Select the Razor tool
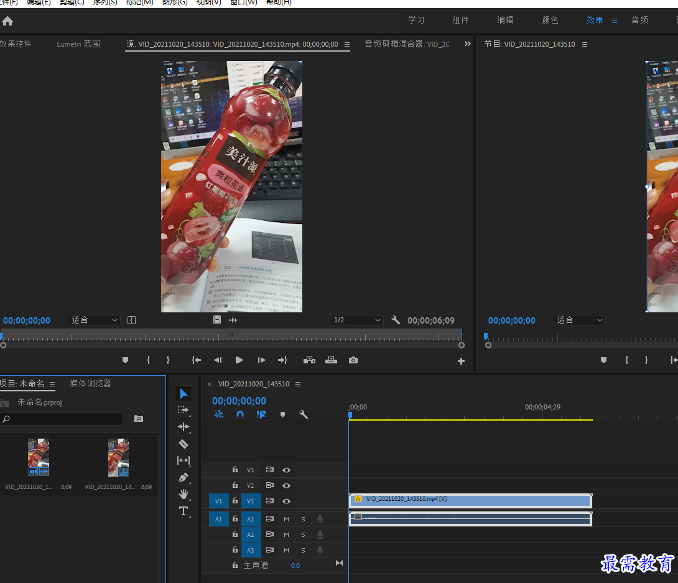Image resolution: width=678 pixels, height=583 pixels. [x=183, y=444]
